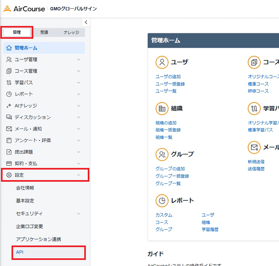
Task: Click the sparkle icon beside AIナレッジ
Action: pos(9,106)
